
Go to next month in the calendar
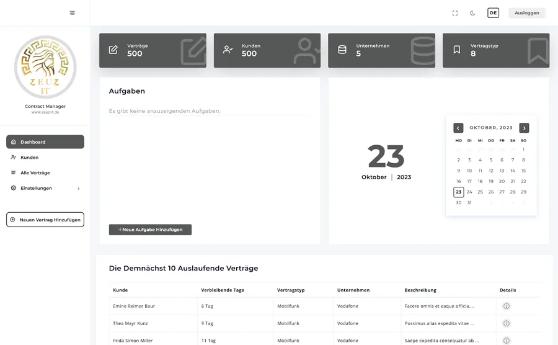click(524, 128)
